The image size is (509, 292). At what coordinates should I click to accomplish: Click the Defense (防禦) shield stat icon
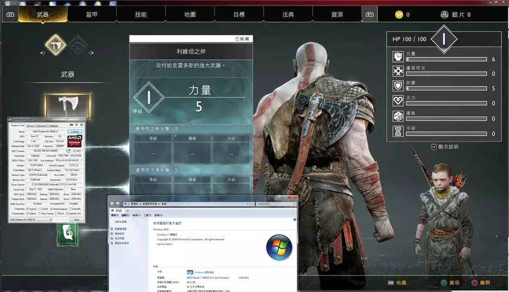pyautogui.click(x=397, y=86)
